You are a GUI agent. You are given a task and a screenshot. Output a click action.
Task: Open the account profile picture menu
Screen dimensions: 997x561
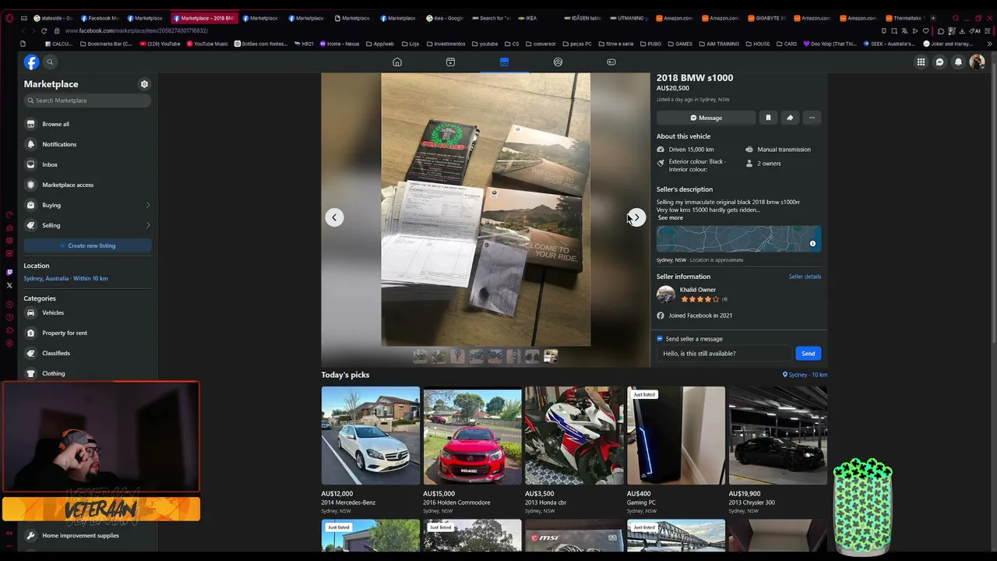tap(977, 62)
